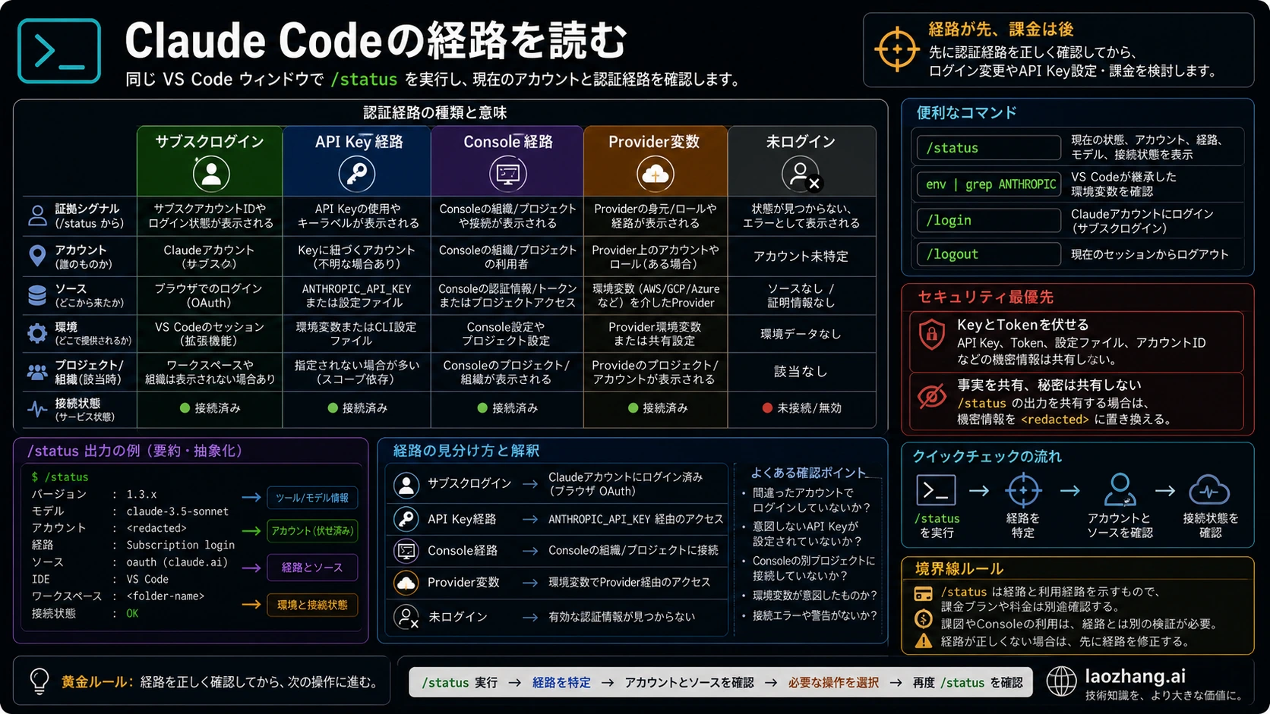Screen dimensions: 1270x714
Task: Click the laozhang.ai site name
Action: pos(1135,676)
